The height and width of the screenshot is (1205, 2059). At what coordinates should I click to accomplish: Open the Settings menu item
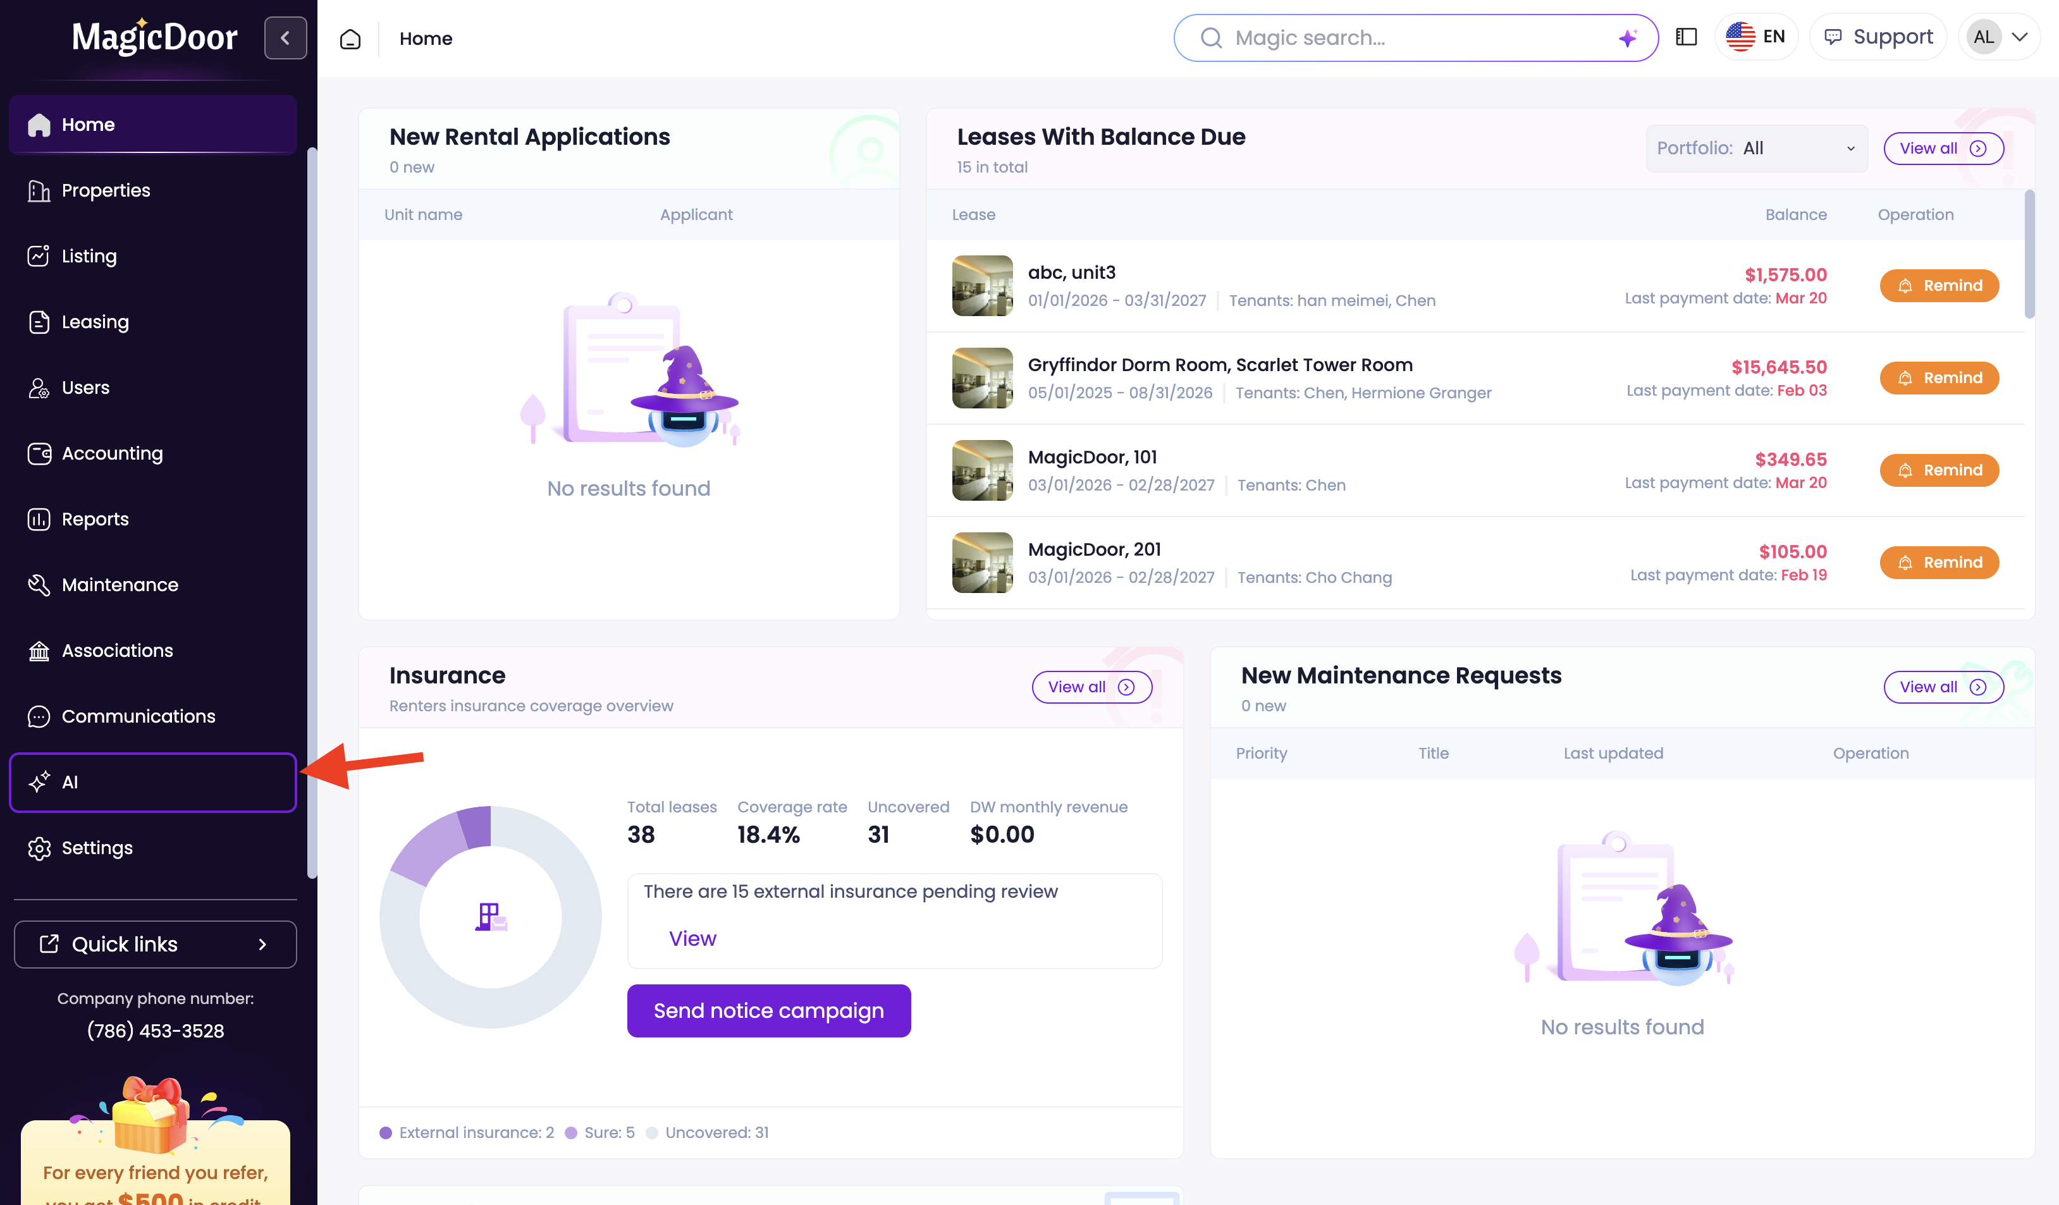coord(96,848)
